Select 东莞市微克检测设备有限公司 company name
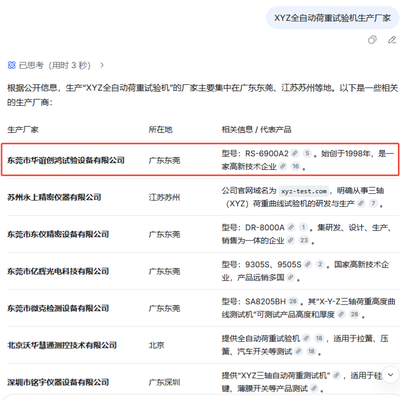The width and height of the screenshot is (400, 400). [x=58, y=308]
